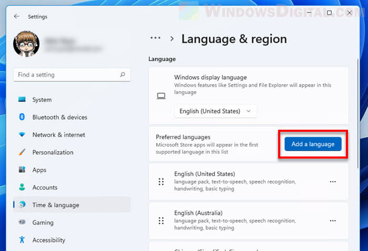
Task: Maximize the Settings window
Action: (x=329, y=13)
